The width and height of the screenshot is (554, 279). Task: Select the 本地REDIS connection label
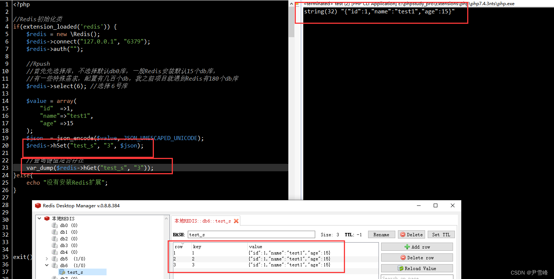coord(63,218)
